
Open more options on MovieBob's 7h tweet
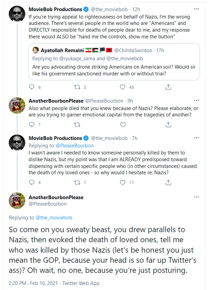tap(197, 138)
